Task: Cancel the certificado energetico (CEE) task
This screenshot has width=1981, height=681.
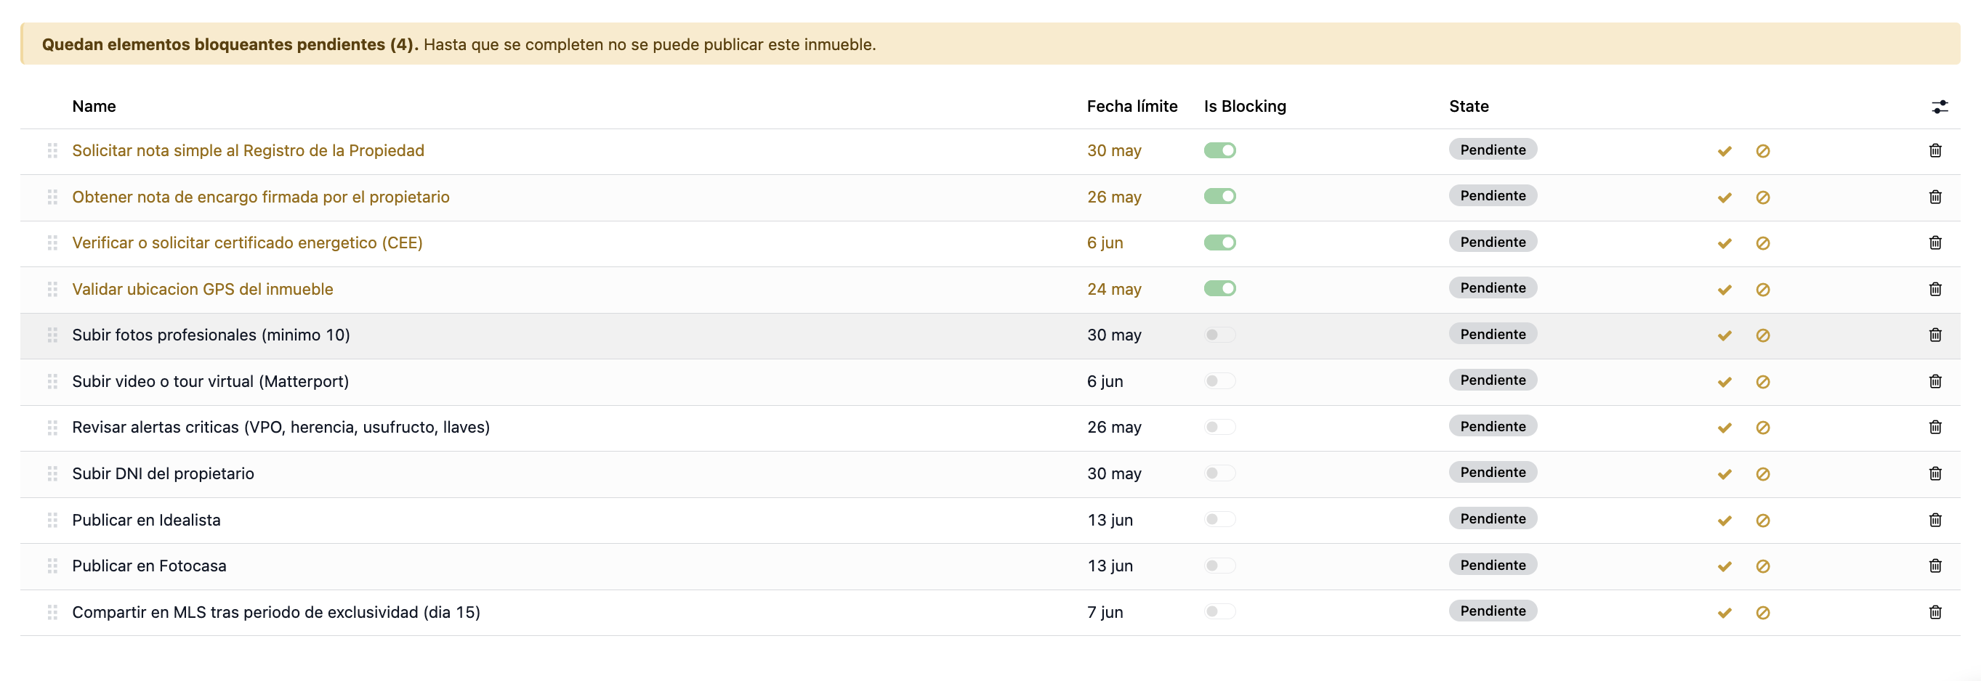Action: point(1762,244)
